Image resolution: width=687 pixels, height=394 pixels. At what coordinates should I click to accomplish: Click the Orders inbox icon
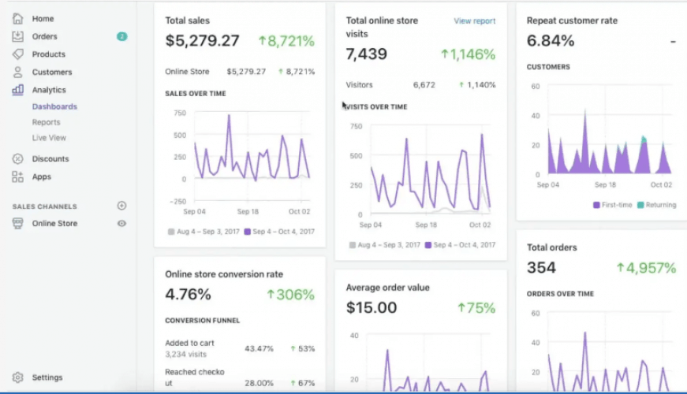pos(17,36)
